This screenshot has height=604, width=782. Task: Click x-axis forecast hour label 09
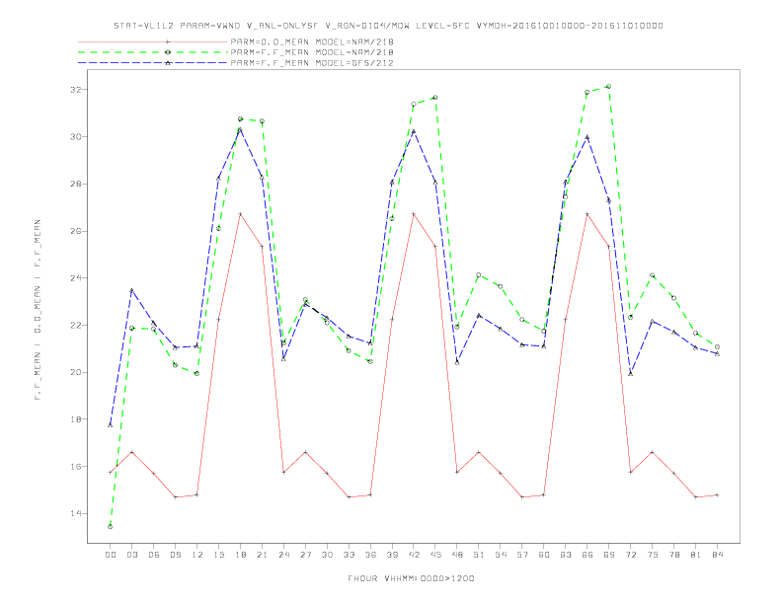(x=175, y=555)
